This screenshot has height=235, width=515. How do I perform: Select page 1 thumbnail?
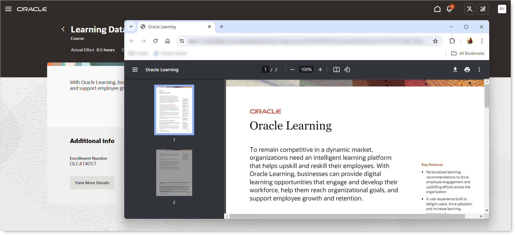click(174, 110)
